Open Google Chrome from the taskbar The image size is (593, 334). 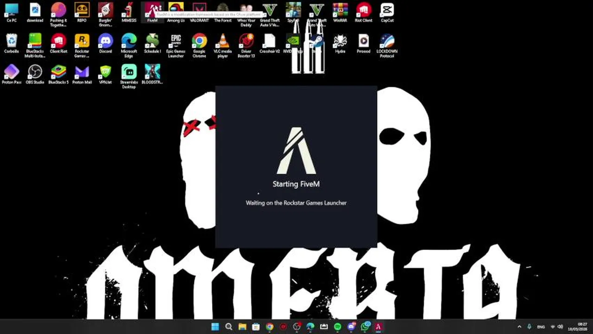coord(270,327)
